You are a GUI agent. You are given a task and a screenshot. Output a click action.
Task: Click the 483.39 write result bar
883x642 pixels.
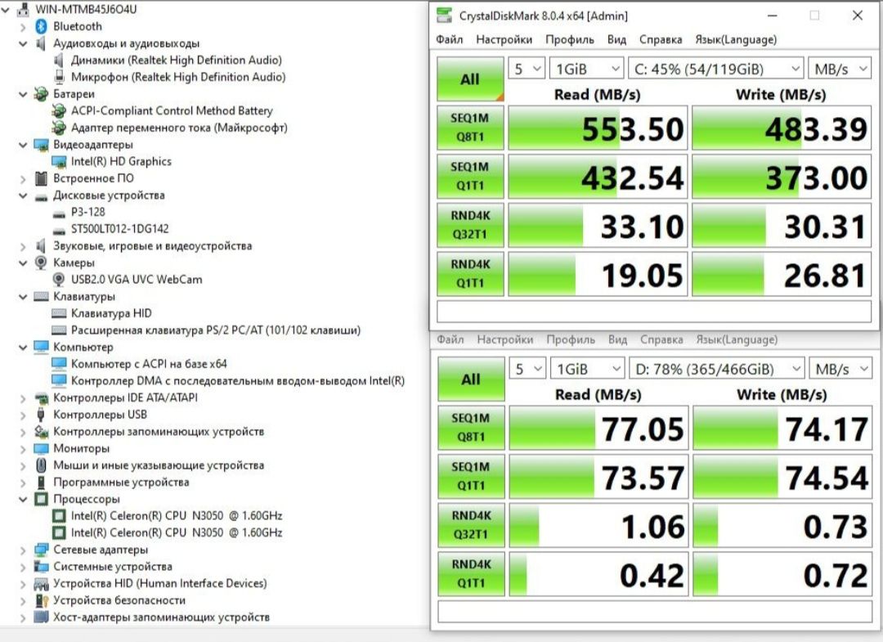(x=782, y=128)
